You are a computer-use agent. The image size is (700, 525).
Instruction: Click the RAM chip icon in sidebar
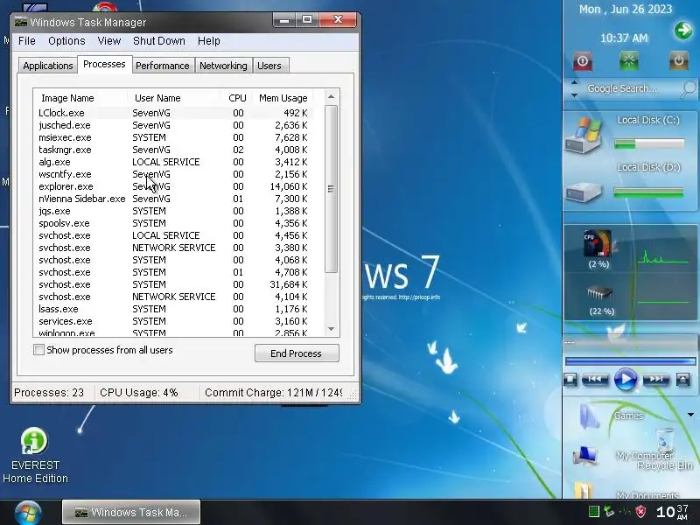pyautogui.click(x=599, y=293)
